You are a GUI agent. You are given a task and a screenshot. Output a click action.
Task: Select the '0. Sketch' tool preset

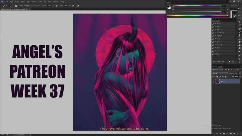tap(224, 24)
